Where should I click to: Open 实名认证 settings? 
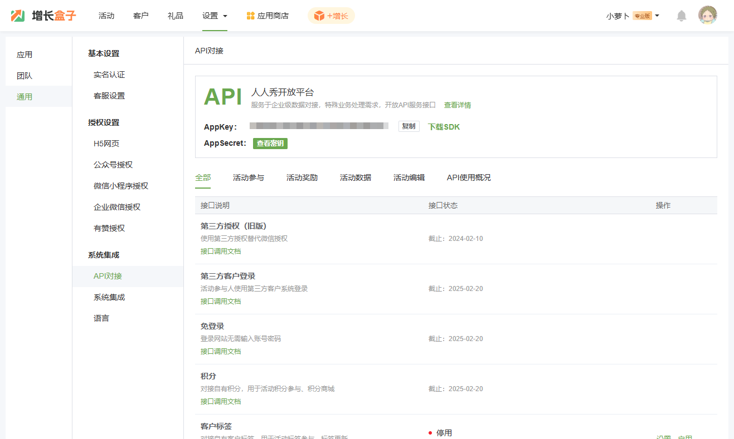[x=109, y=75]
